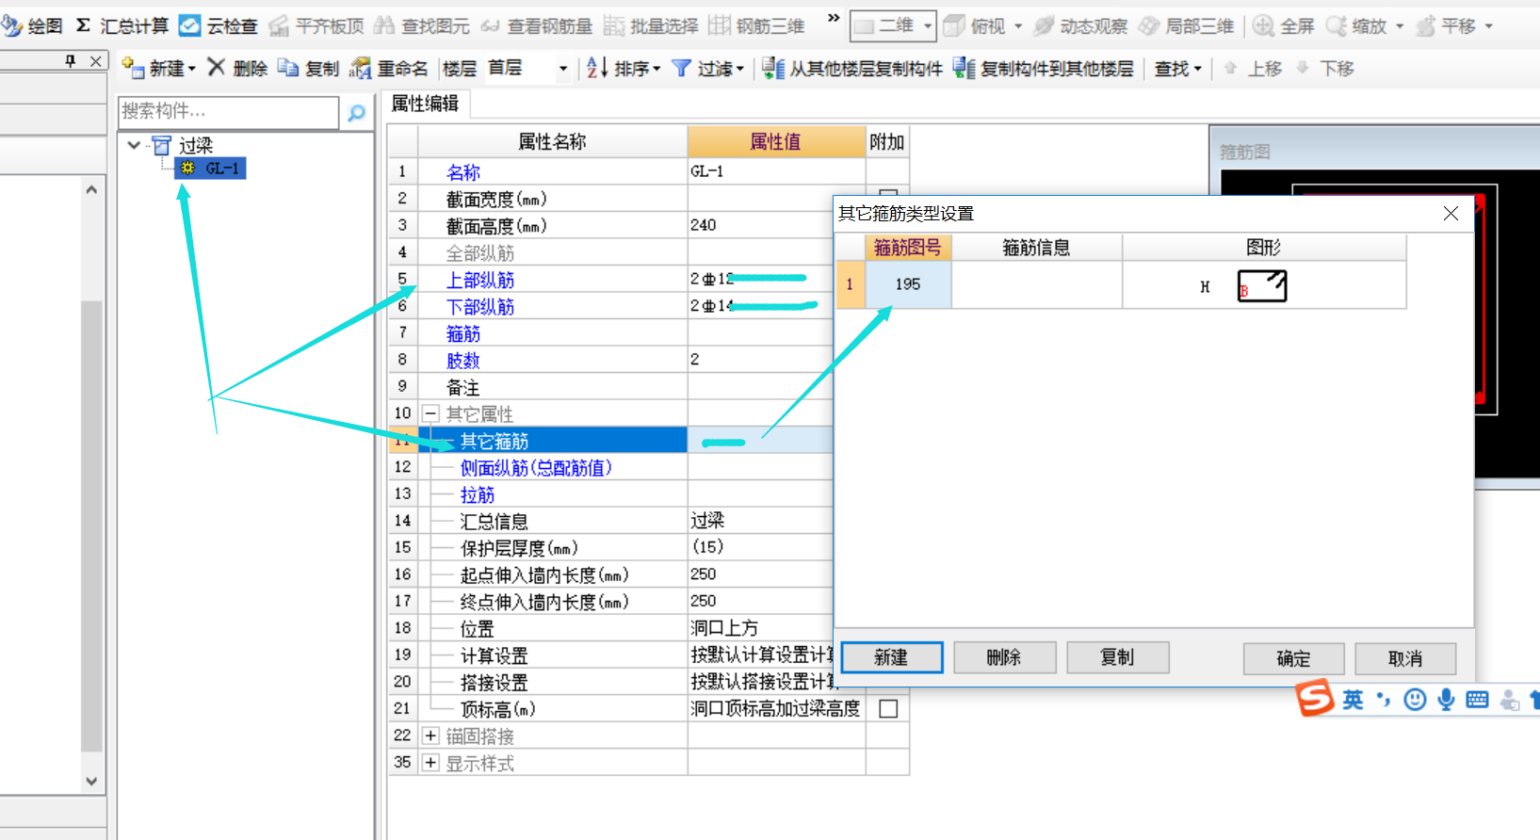Click scroll-up arrow in left panel
Viewport: 1540px width, 840px height.
coord(91,189)
